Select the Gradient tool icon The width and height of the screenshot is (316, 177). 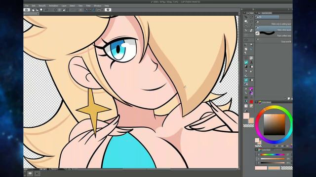[246, 67]
